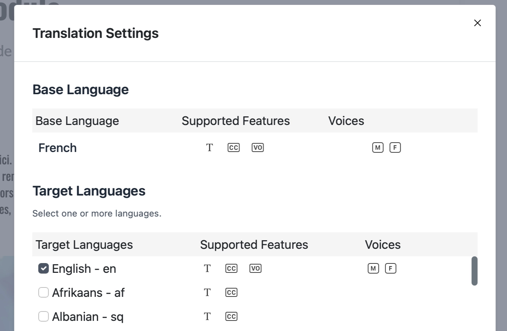Click the English voice-over VO icon

pos(255,268)
